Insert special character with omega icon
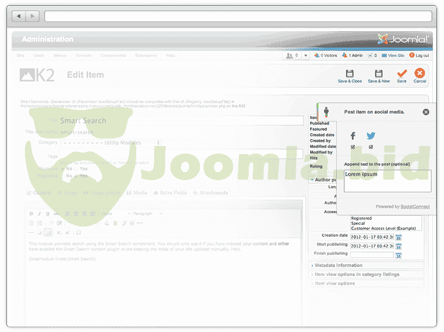444x332 pixels. tap(79, 233)
